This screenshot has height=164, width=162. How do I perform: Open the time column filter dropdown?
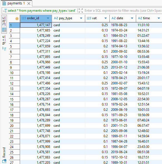(159, 18)
